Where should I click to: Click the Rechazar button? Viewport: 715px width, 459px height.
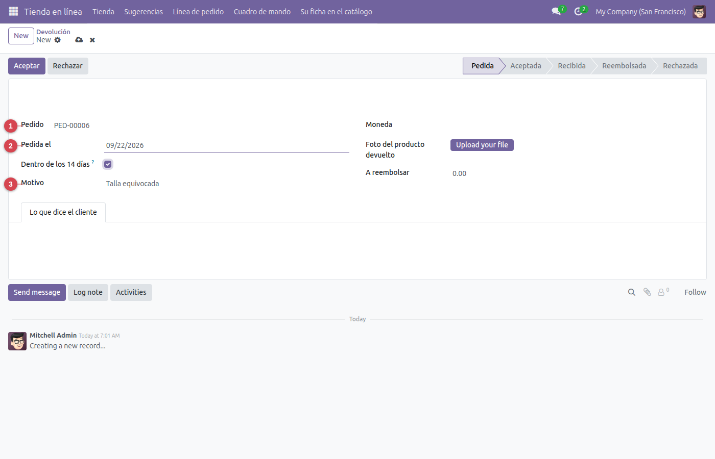point(68,66)
